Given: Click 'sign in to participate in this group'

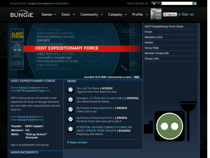Looking at the screenshot, I should [30, 145].
